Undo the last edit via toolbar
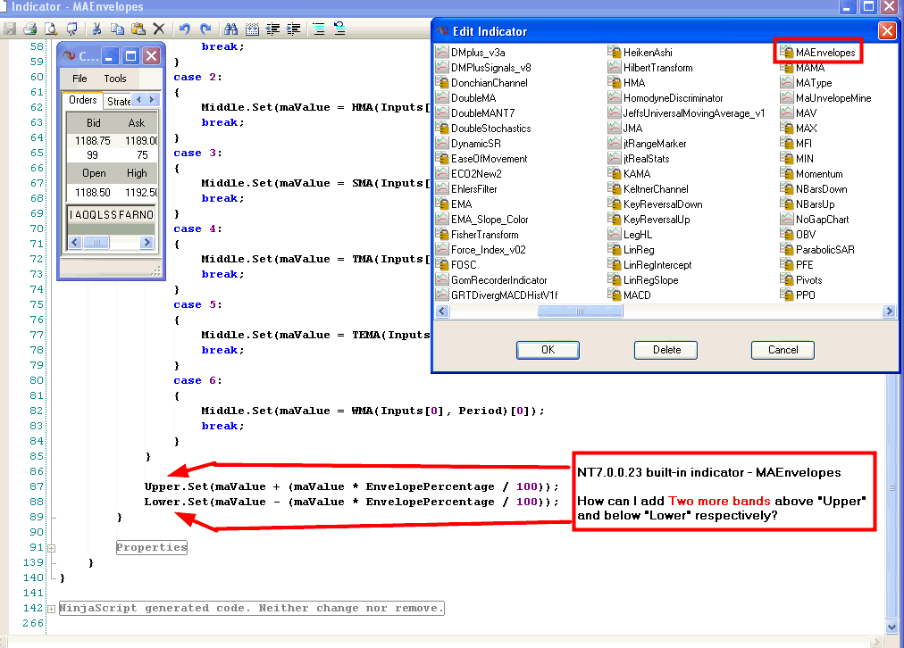The width and height of the screenshot is (904, 648). (x=185, y=29)
